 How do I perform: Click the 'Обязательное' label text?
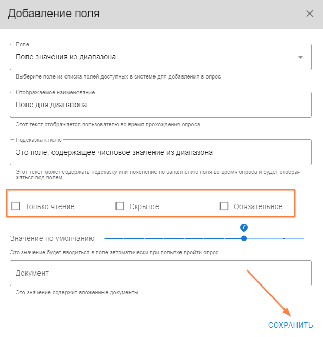[x=258, y=206]
